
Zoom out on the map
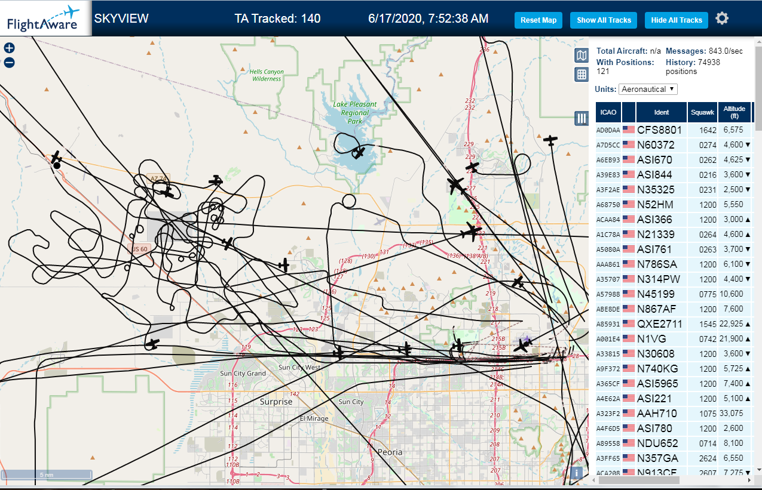[x=9, y=63]
